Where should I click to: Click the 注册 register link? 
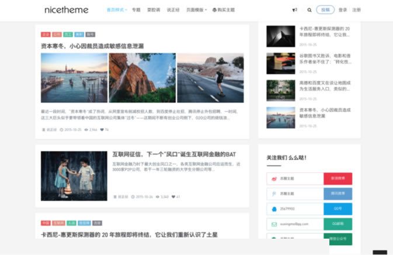(x=356, y=10)
